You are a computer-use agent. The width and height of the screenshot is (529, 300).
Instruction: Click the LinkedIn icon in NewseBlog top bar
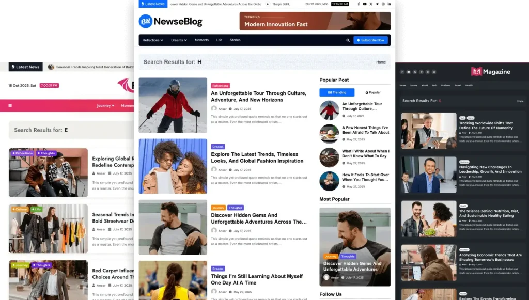389,4
